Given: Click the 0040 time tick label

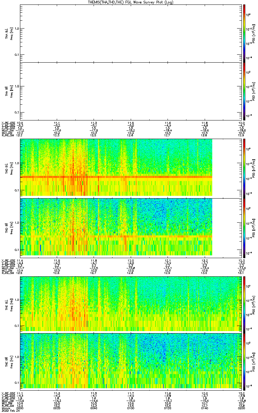Looking at the screenshot, I should [x=94, y=408].
